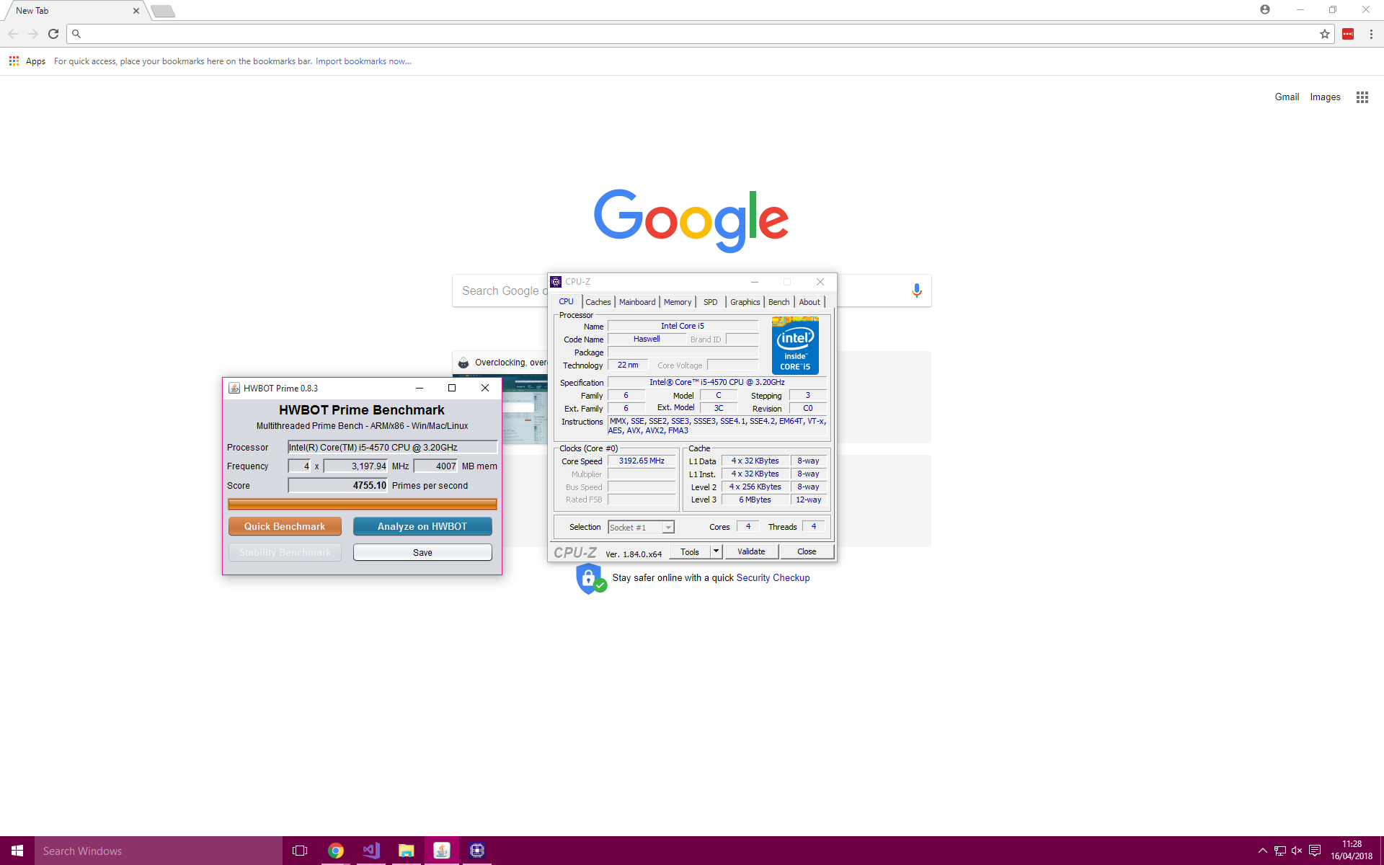Open the Socket #1 selection dropdown
Image resolution: width=1384 pixels, height=865 pixels.
641,528
